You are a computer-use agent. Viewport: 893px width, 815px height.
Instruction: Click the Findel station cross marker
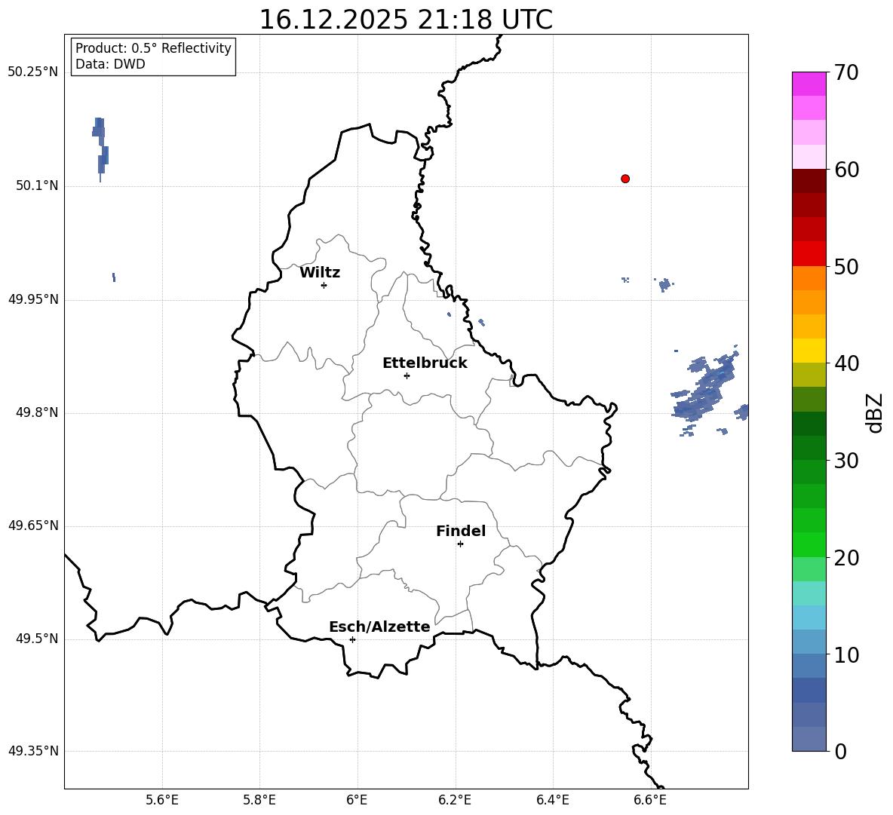(460, 544)
